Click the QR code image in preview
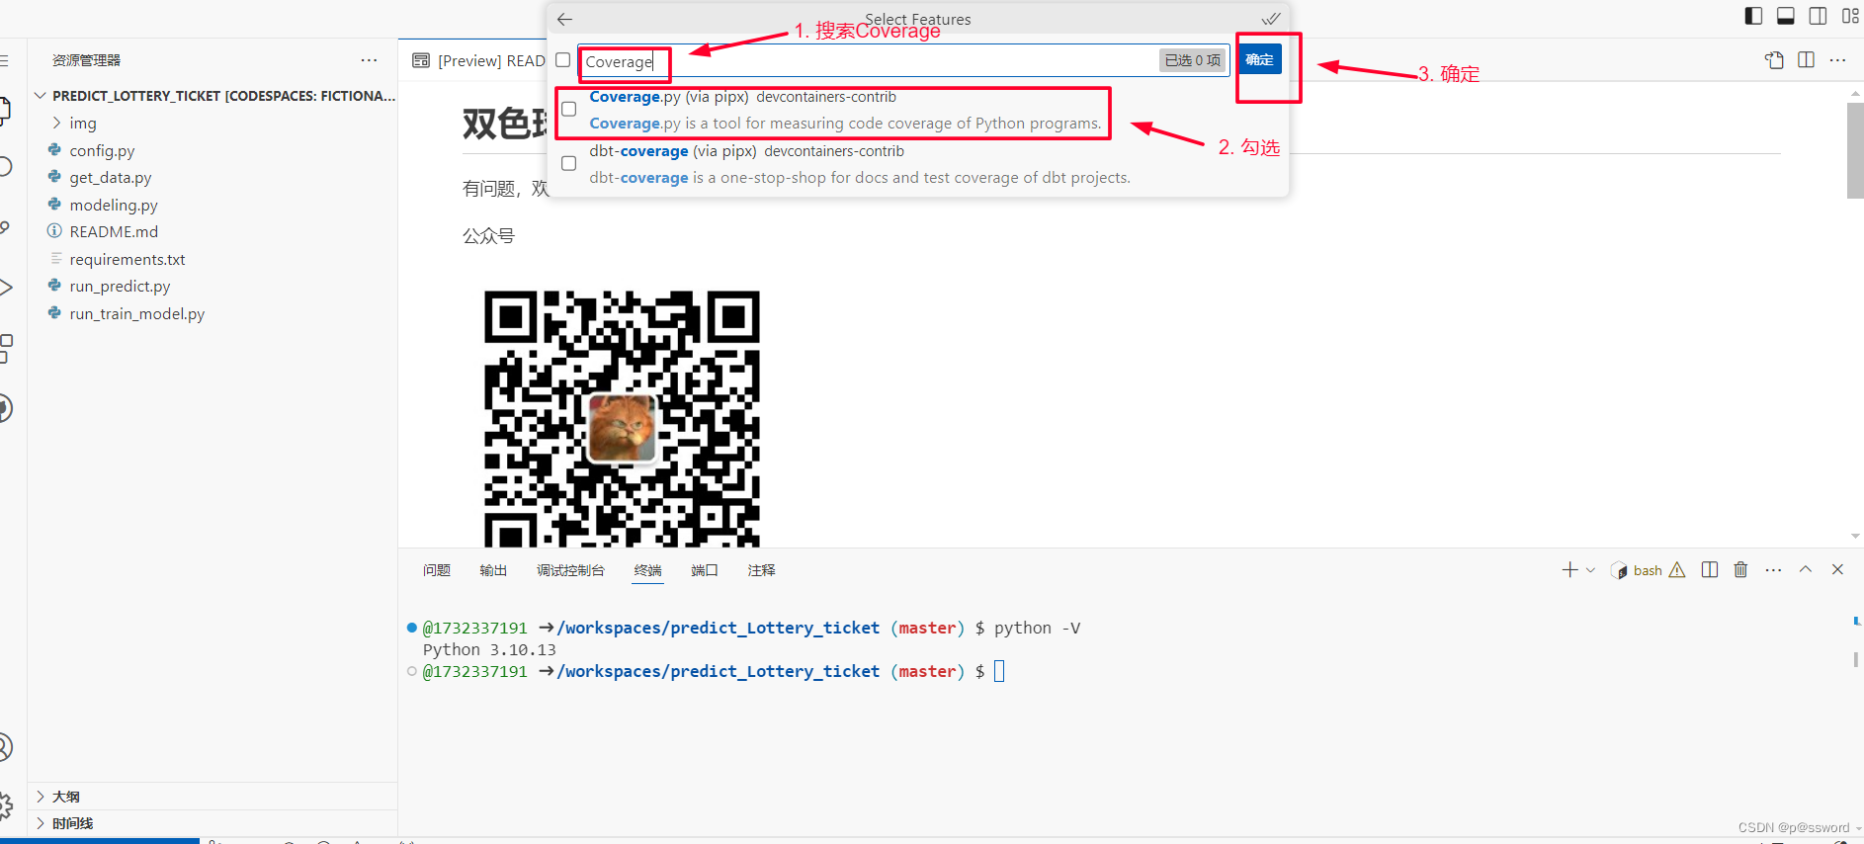This screenshot has height=844, width=1864. (x=622, y=418)
